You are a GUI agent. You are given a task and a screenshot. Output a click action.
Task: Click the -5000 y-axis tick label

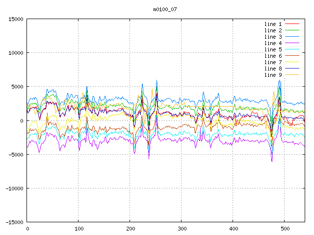[15, 154]
